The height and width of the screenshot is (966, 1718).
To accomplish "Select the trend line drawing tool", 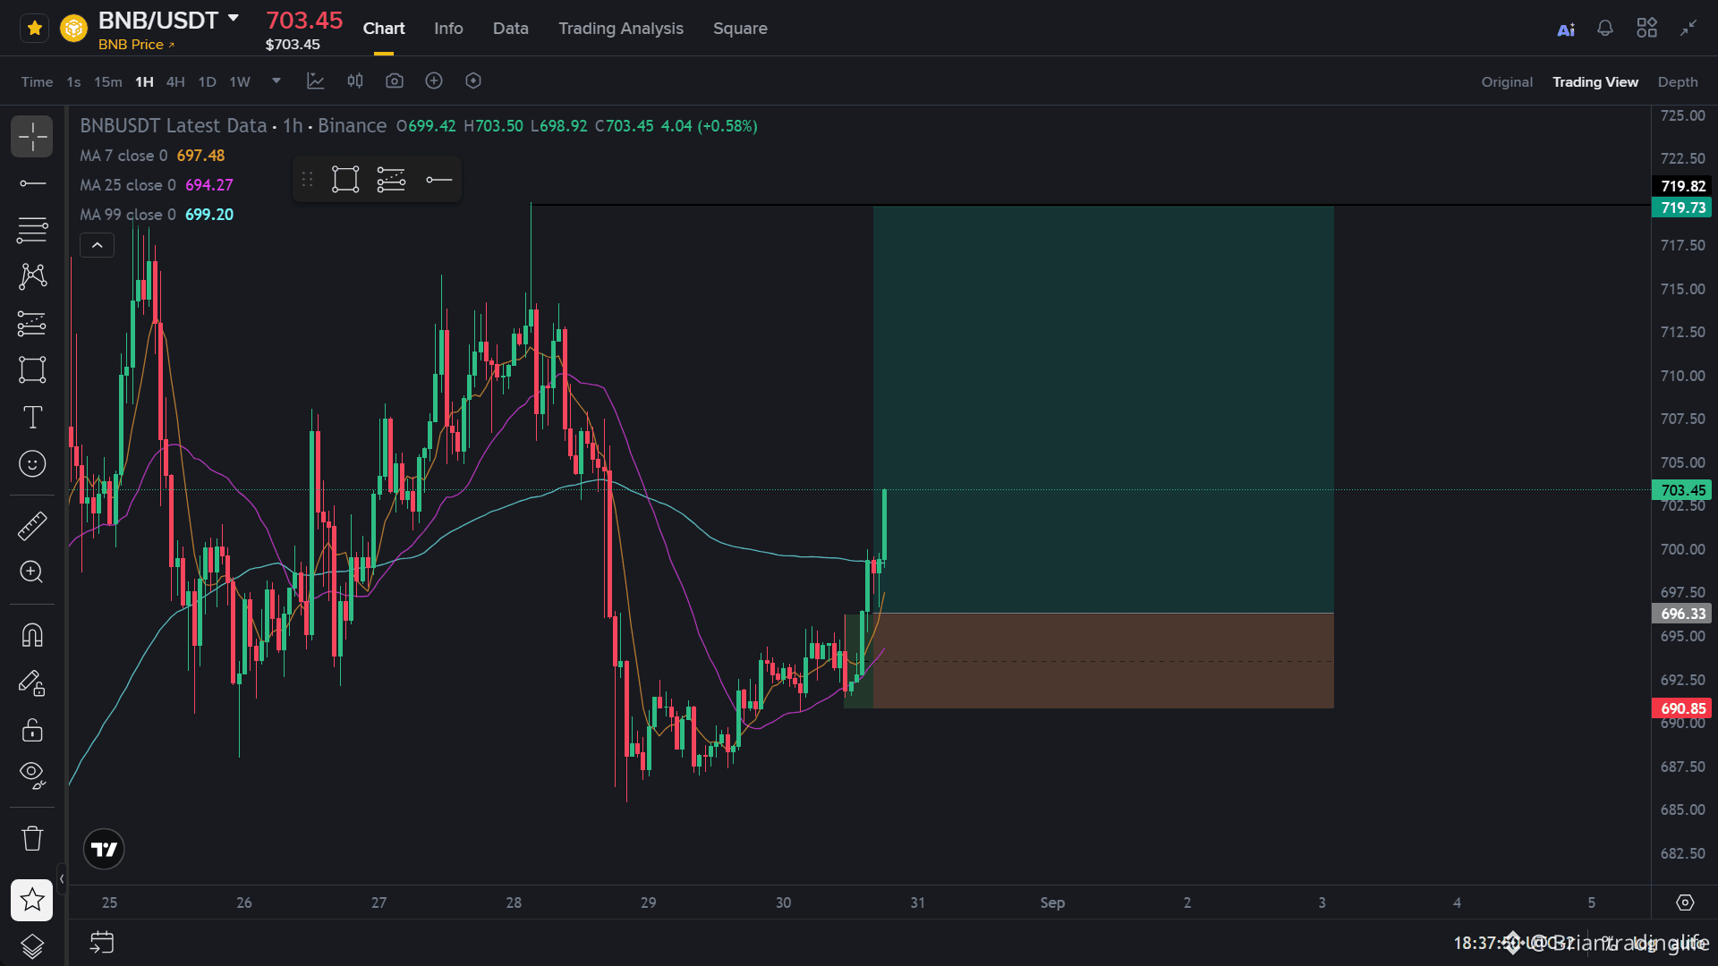I will (x=32, y=184).
